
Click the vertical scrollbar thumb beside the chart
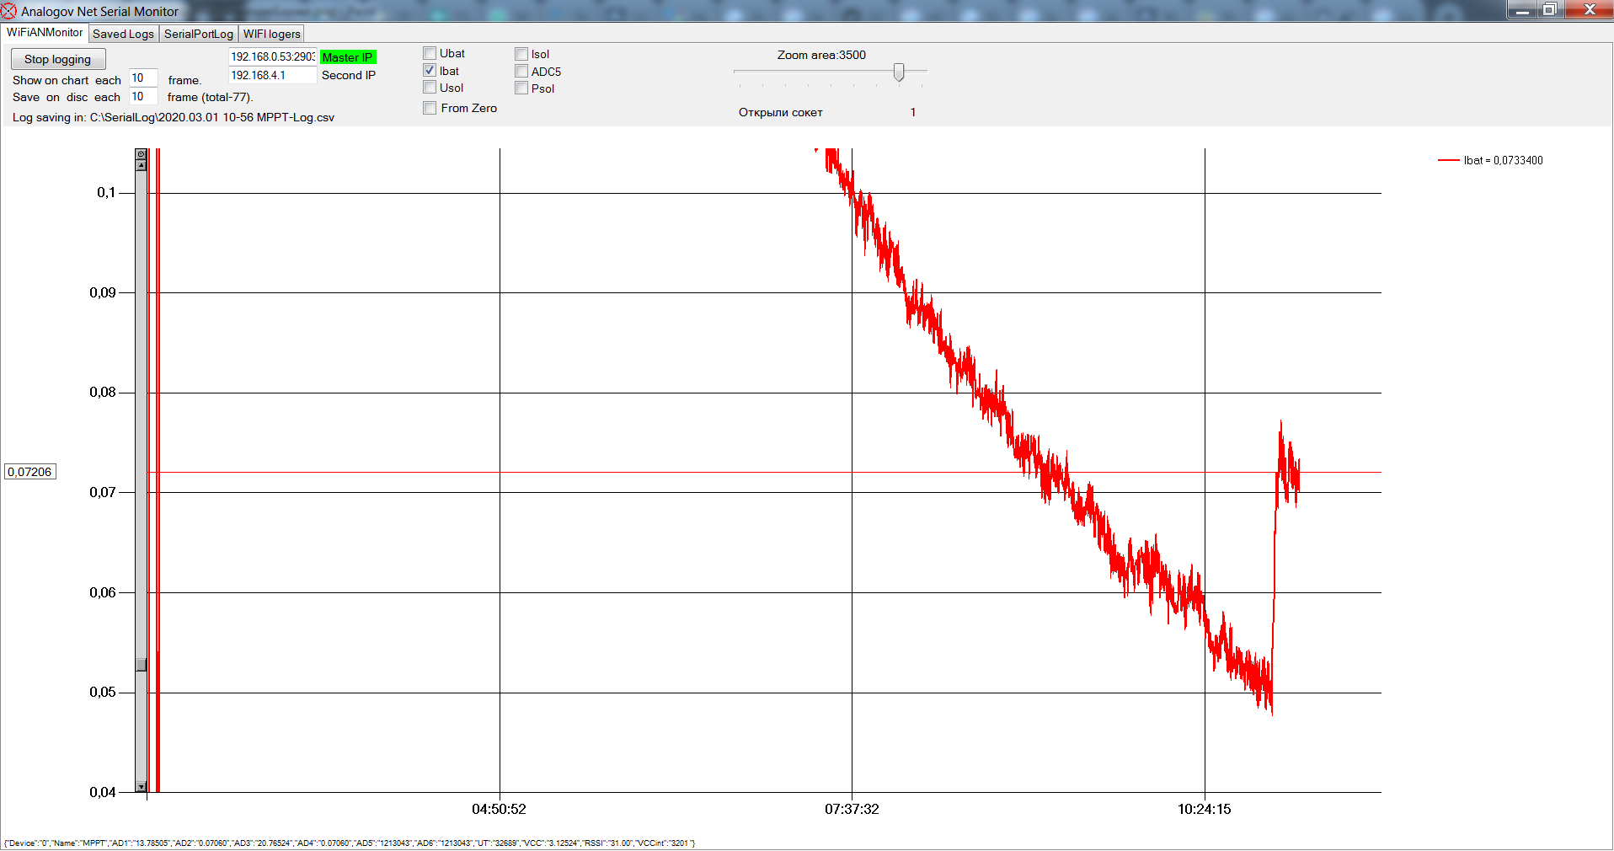click(x=141, y=665)
